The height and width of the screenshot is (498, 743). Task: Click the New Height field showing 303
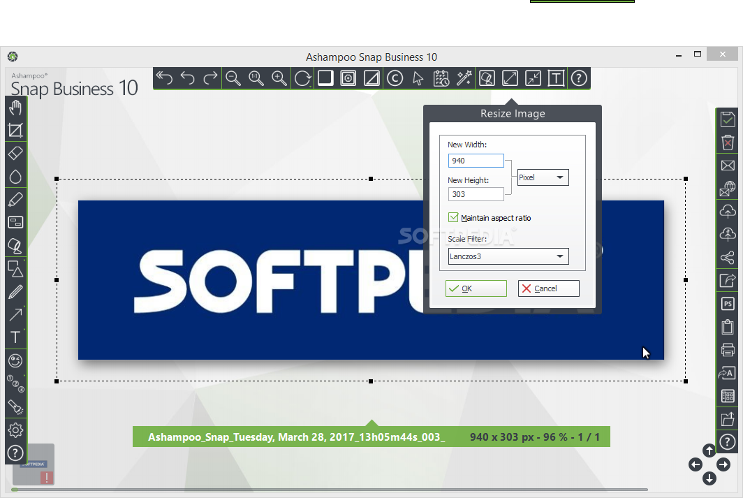click(476, 194)
